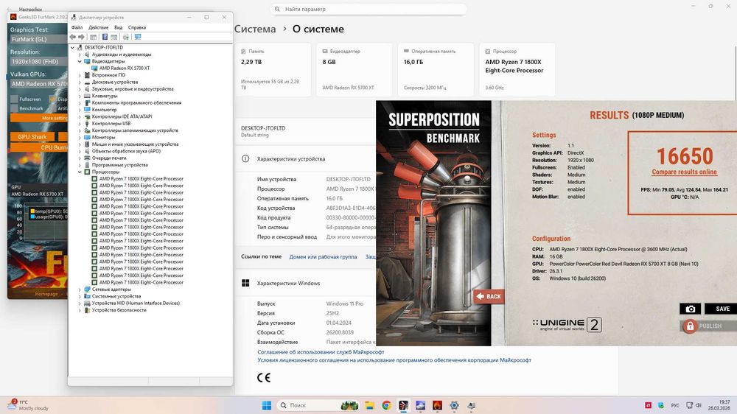The height and width of the screenshot is (414, 737).
Task: Open File Explorer folder icon on taskbar
Action: tap(369, 405)
